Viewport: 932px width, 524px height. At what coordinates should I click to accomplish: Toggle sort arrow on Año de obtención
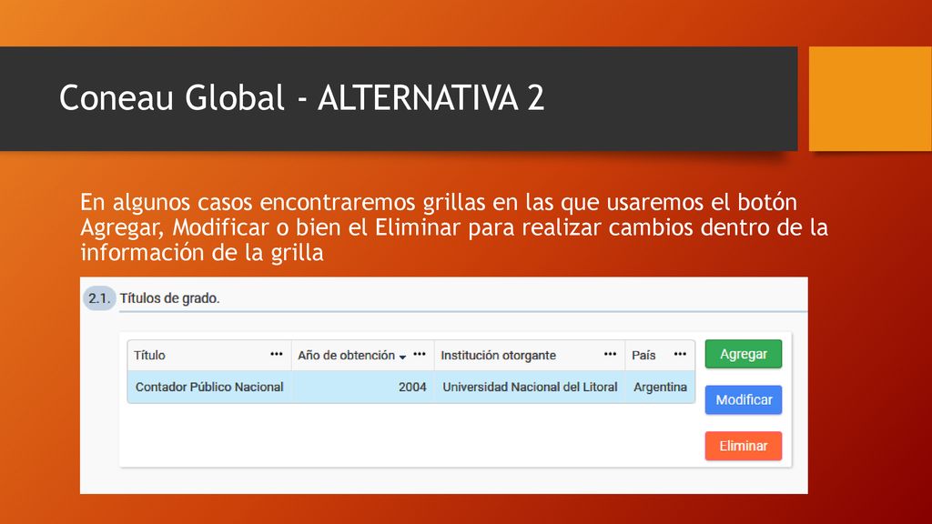click(402, 357)
